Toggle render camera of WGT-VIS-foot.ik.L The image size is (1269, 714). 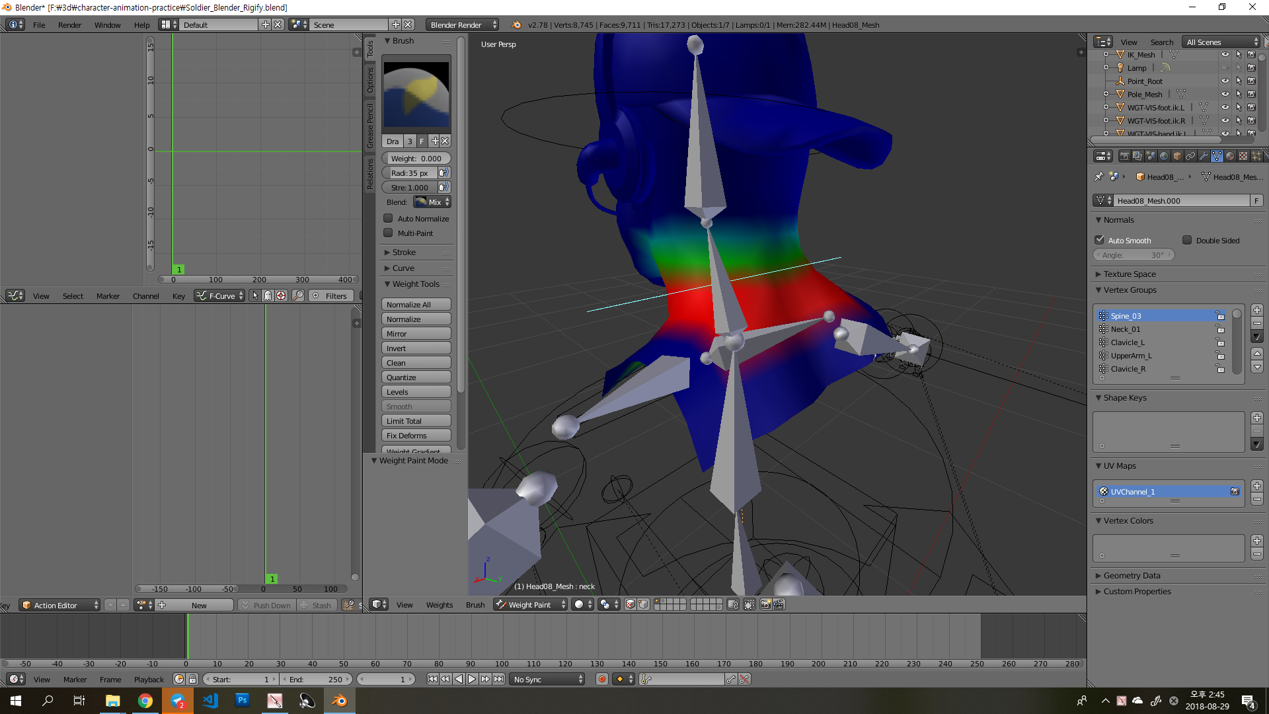point(1251,107)
